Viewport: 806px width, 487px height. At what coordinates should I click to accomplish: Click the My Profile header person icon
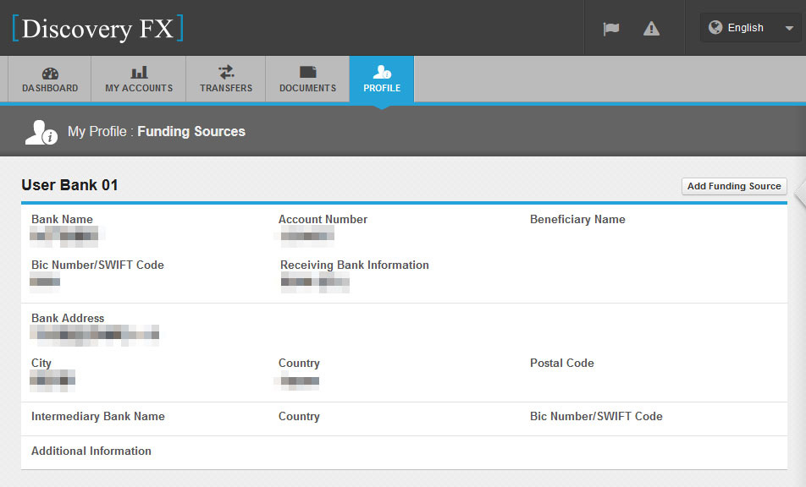(x=40, y=132)
